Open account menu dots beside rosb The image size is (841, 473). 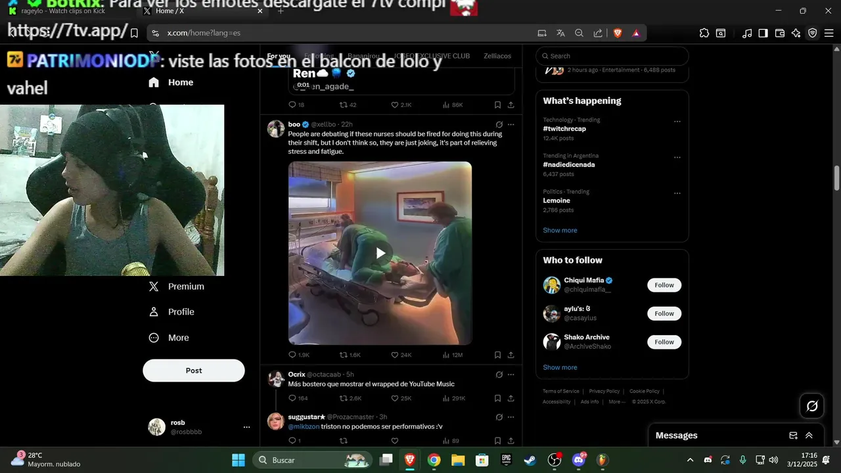pyautogui.click(x=247, y=427)
